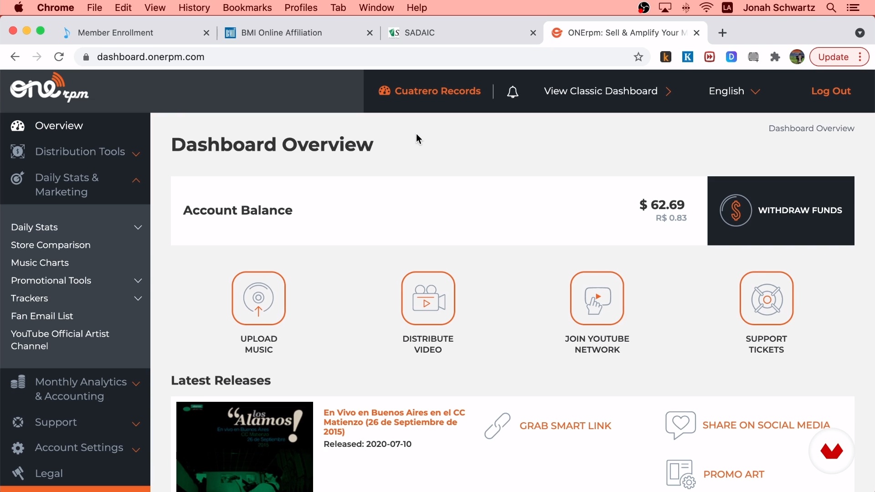Click the Daily Stats & Marketing target icon
Screen dimensions: 875x492
coord(17,178)
